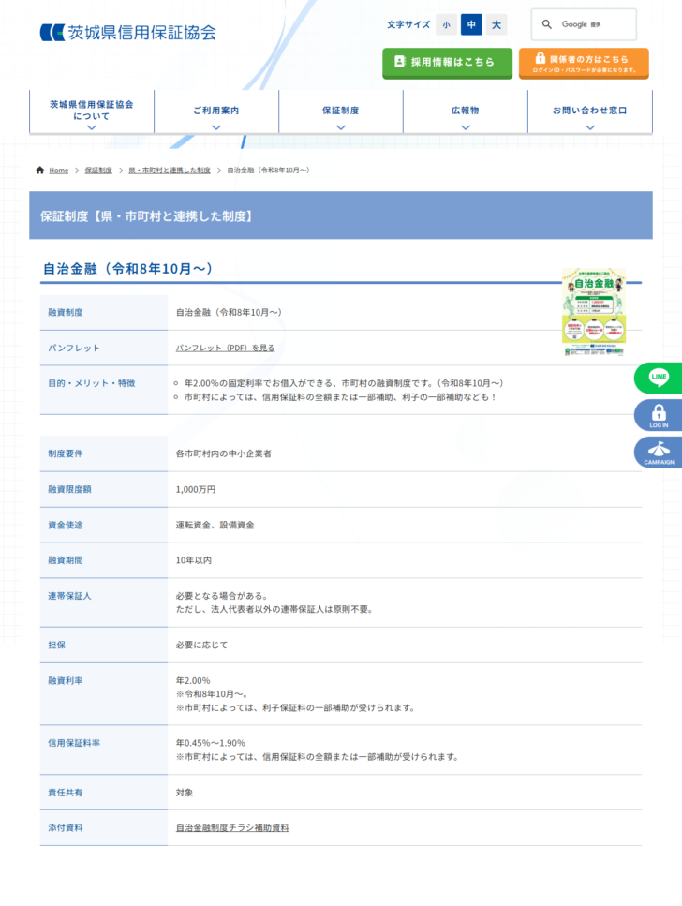Click the 融資期間 value 10年以内
Image resolution: width=682 pixels, height=906 pixels.
[194, 560]
